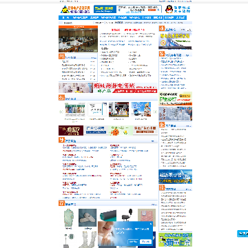The image size is (248, 248).
Task: Open the orange flower banner ad
Action: click(121, 130)
